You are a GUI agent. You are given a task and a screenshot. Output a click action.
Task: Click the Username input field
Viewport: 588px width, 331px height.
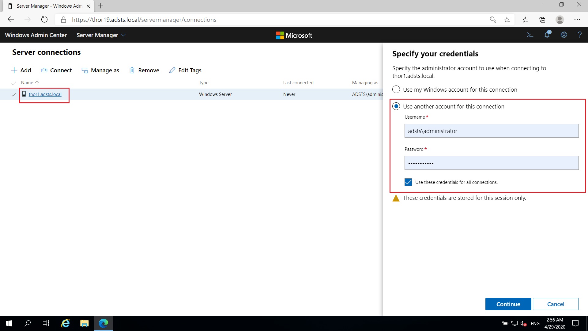491,131
